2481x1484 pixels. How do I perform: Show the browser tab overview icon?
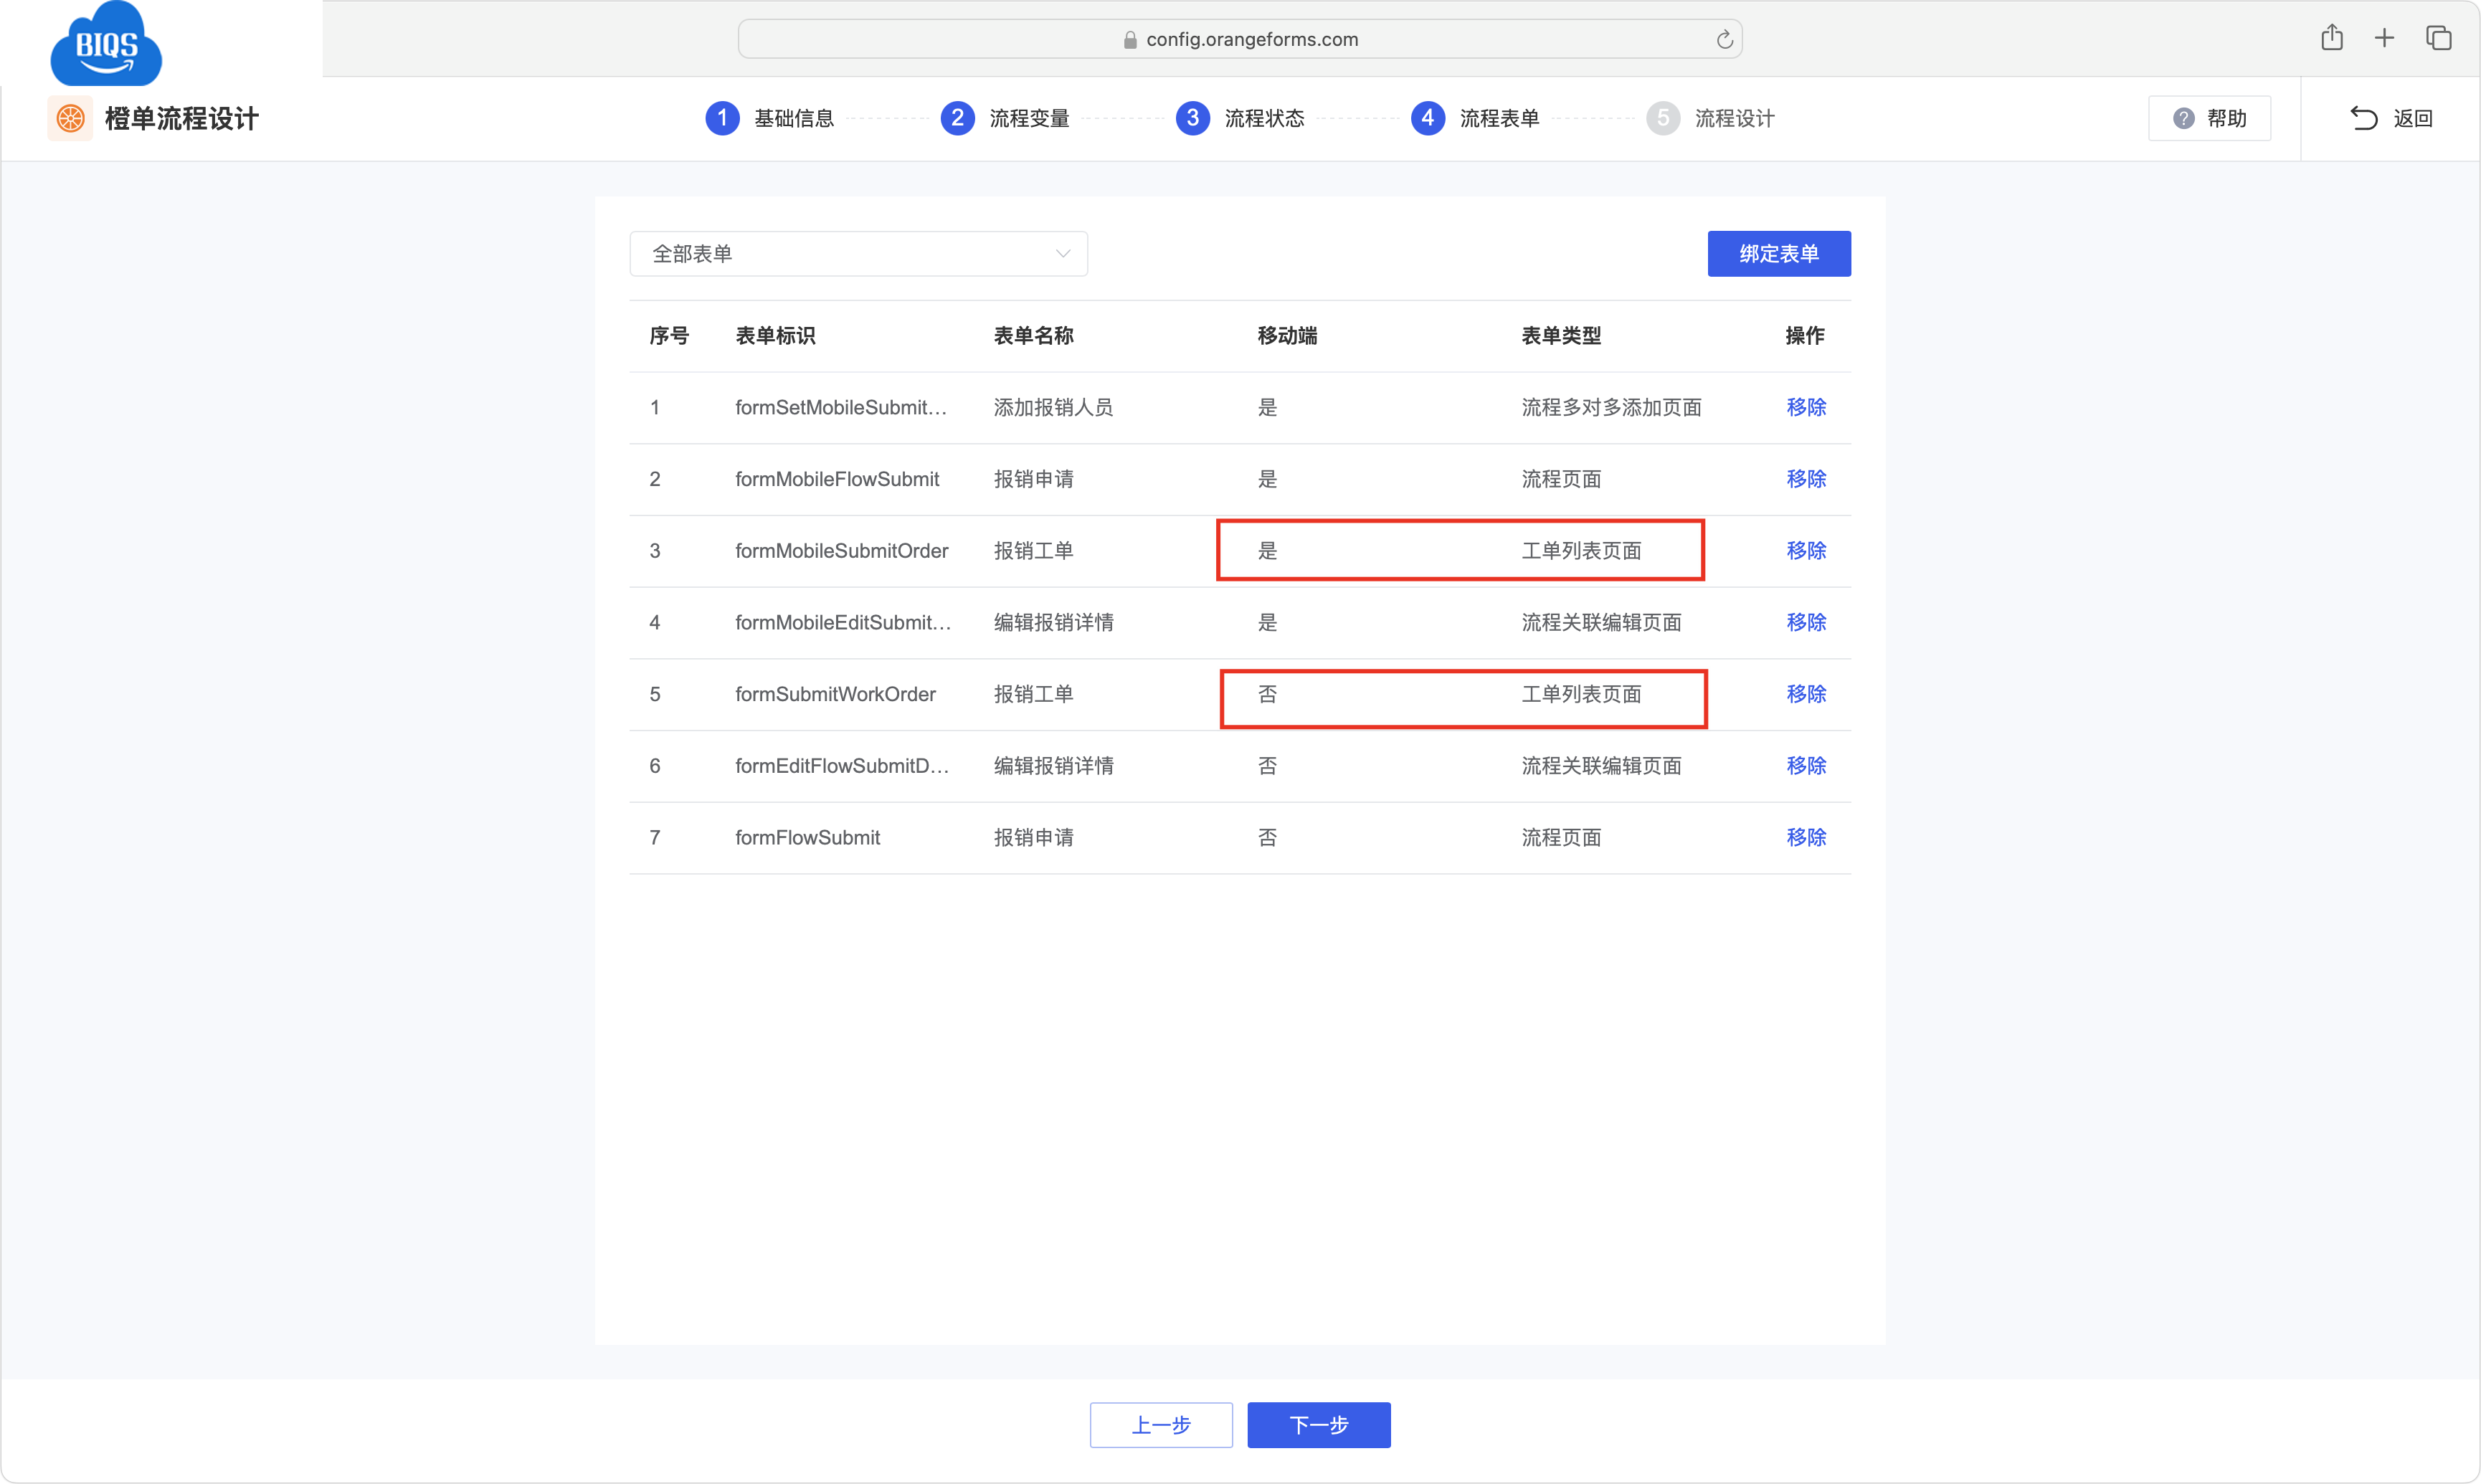click(2438, 38)
